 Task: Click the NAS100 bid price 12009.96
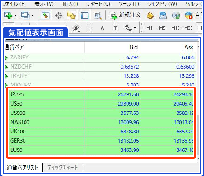pos(128,122)
